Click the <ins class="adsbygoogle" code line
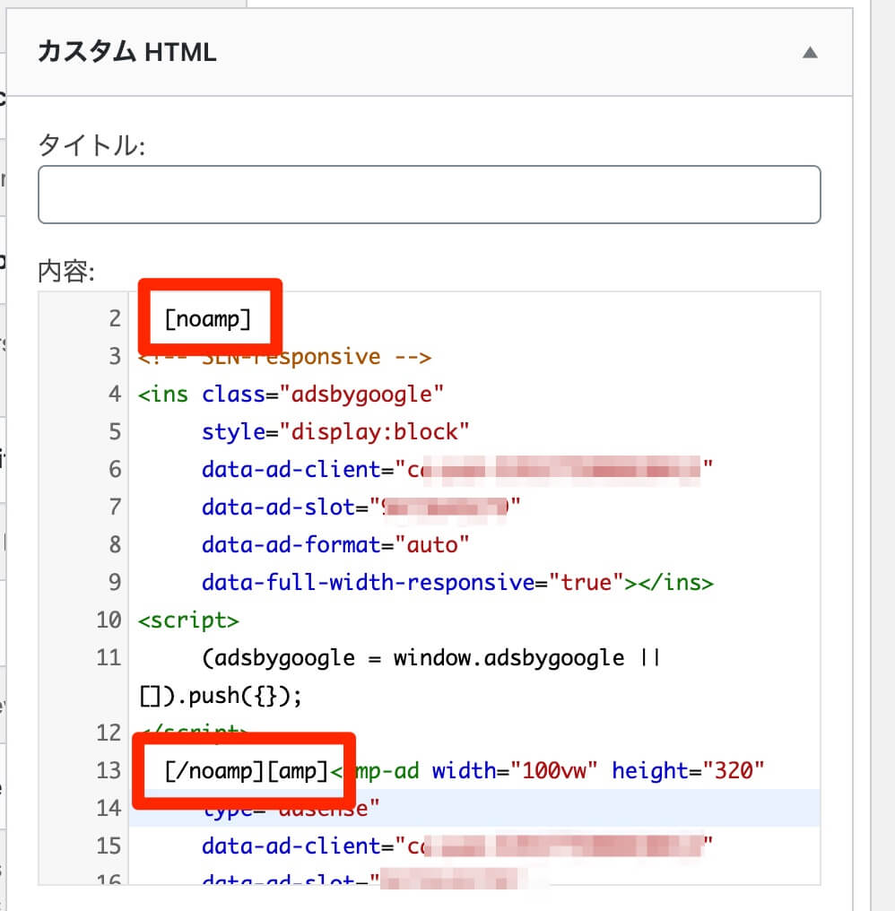895x911 pixels. click(291, 394)
